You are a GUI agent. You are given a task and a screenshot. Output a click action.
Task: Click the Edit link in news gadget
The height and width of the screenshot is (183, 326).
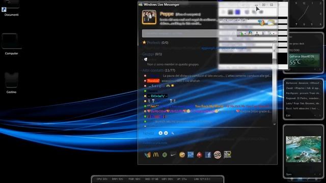pyautogui.click(x=288, y=115)
